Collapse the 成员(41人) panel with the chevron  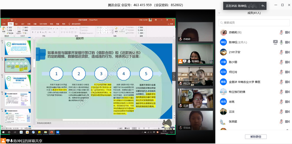coord(219,13)
